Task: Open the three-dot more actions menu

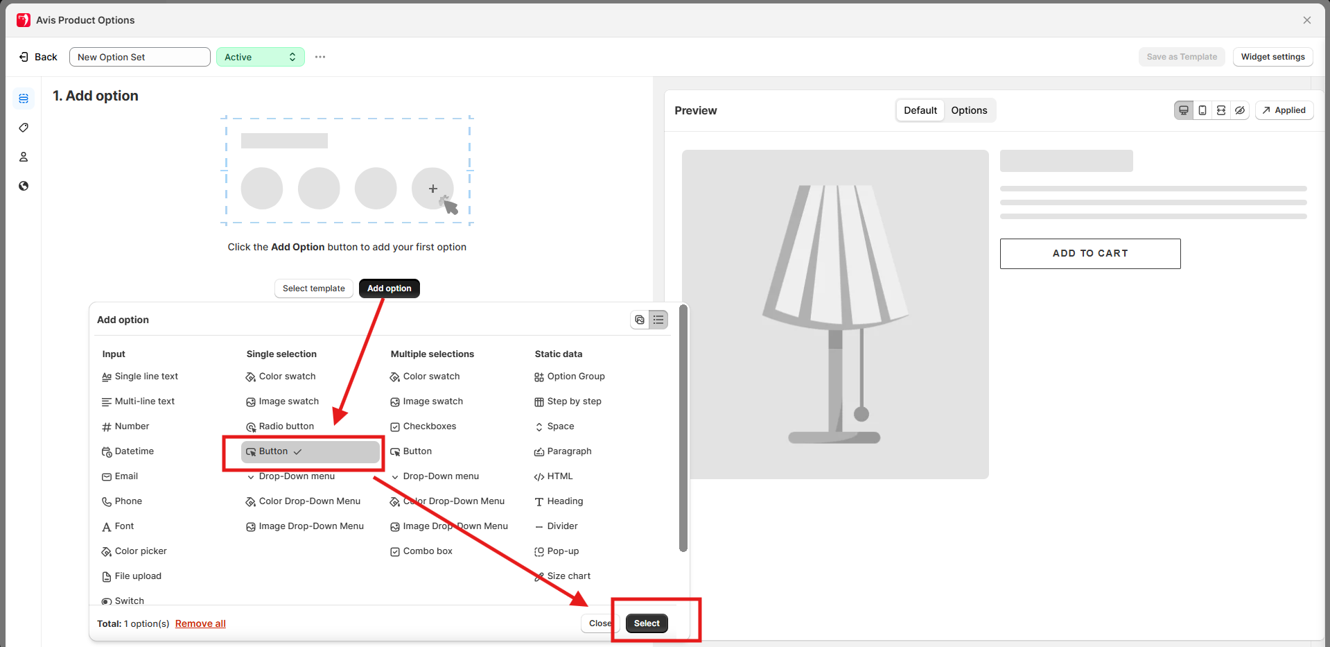Action: pyautogui.click(x=320, y=57)
